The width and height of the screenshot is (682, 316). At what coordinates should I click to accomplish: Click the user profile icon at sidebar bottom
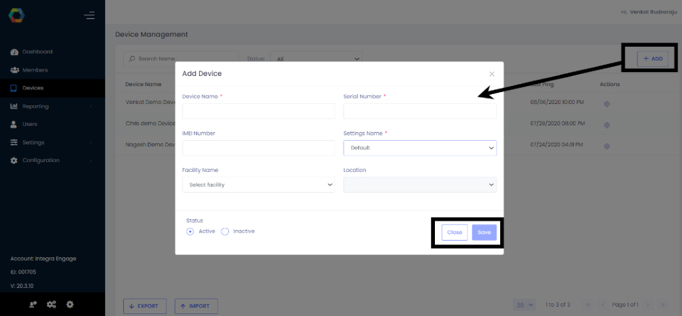[33, 305]
